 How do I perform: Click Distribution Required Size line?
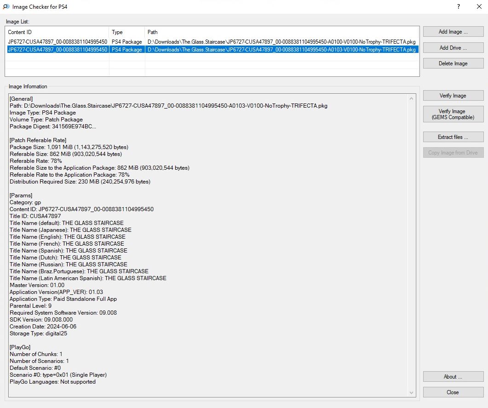[80, 182]
